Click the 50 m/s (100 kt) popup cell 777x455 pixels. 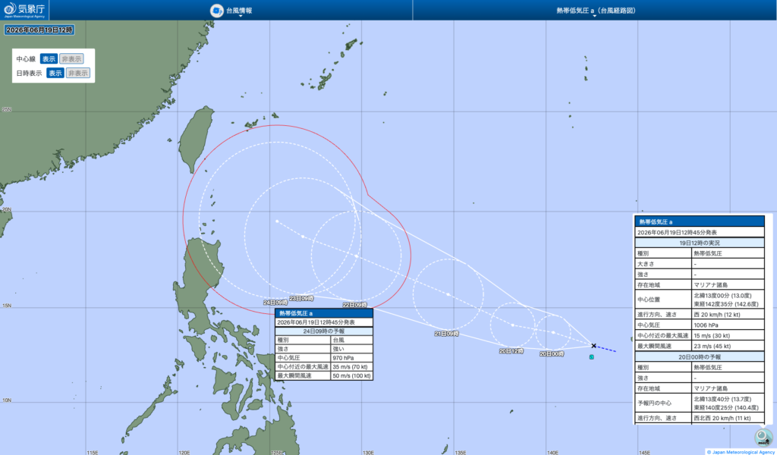[x=351, y=376]
